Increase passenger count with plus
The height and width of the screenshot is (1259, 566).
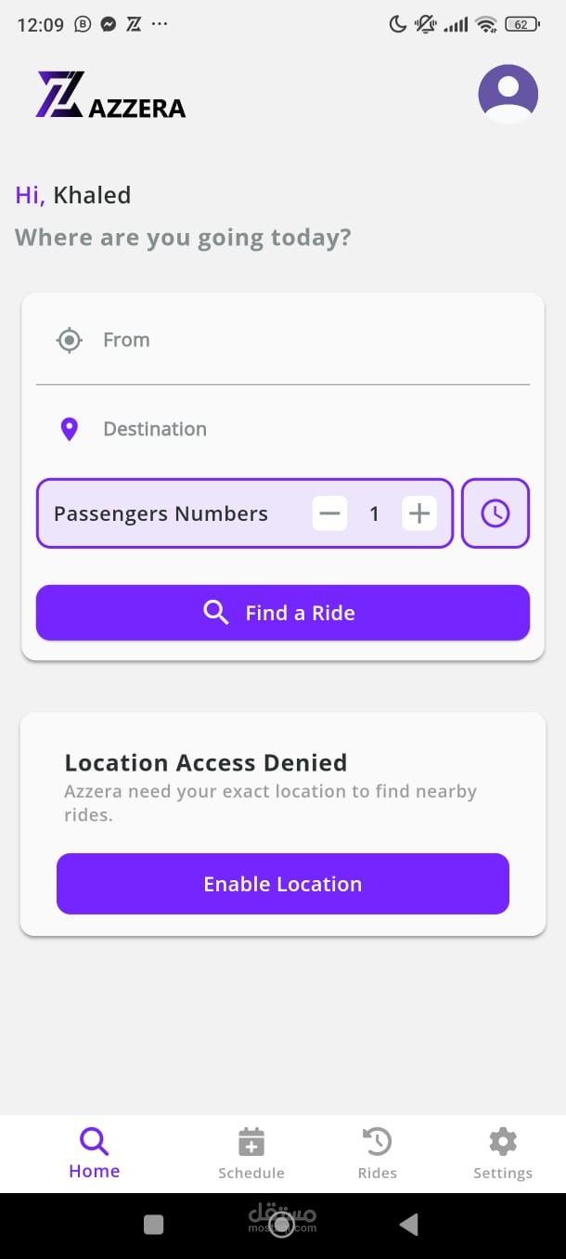[419, 513]
